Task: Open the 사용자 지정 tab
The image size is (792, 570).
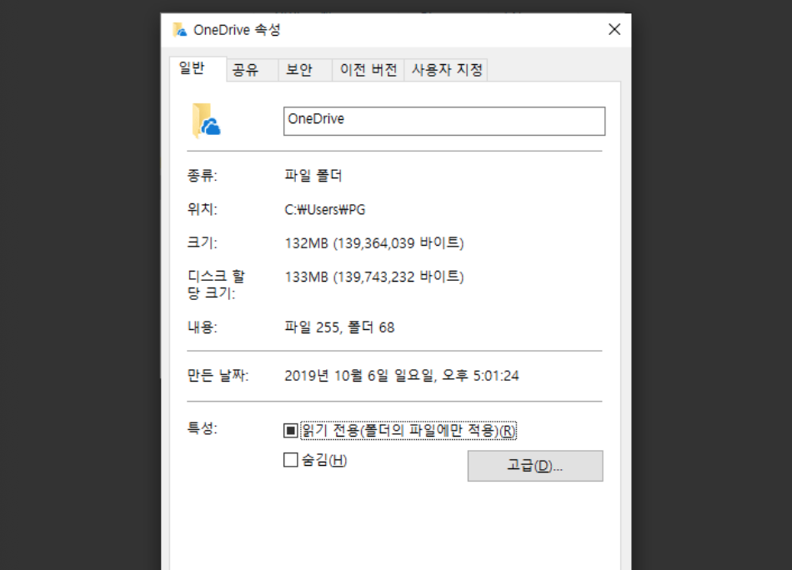Action: point(446,70)
